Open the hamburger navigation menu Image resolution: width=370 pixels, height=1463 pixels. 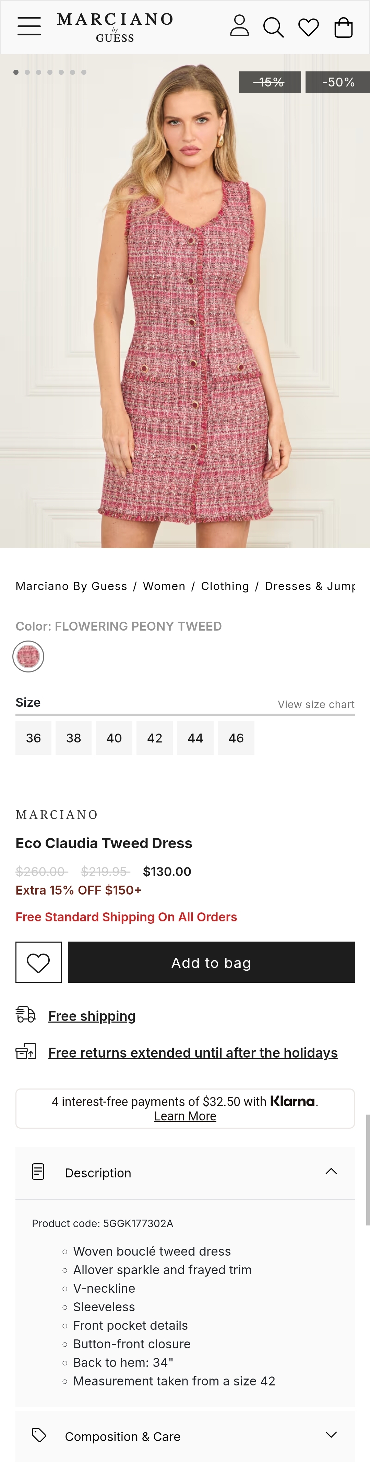tap(29, 27)
